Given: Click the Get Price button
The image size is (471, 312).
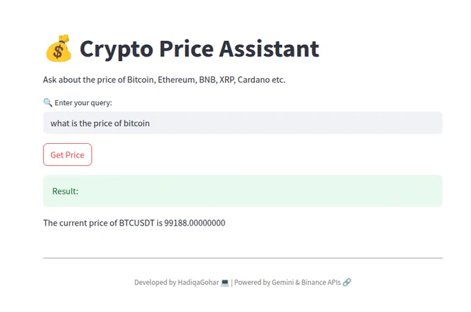Looking at the screenshot, I should [67, 154].
